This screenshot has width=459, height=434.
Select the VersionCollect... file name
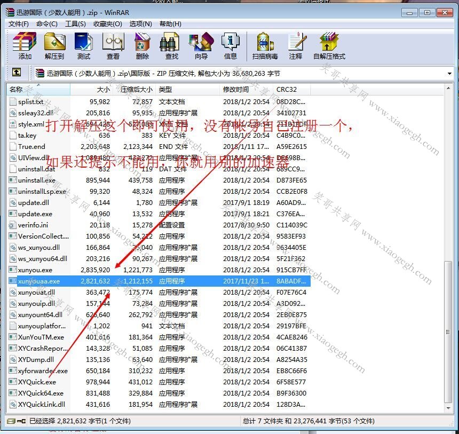[x=43, y=236]
